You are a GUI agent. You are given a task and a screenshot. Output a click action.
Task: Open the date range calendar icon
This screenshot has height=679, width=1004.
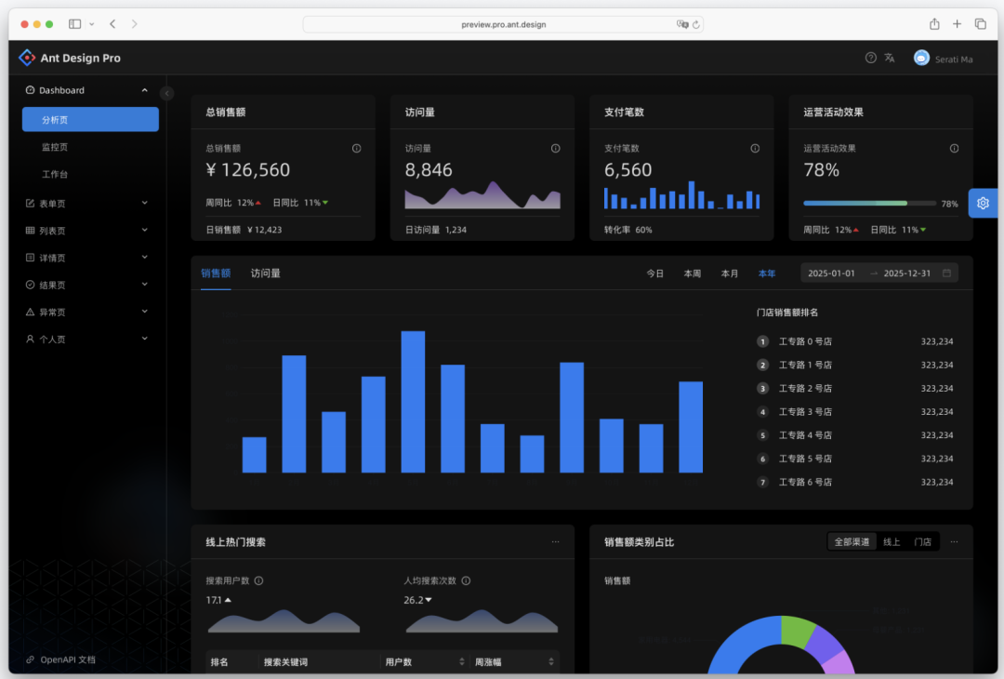coord(946,273)
